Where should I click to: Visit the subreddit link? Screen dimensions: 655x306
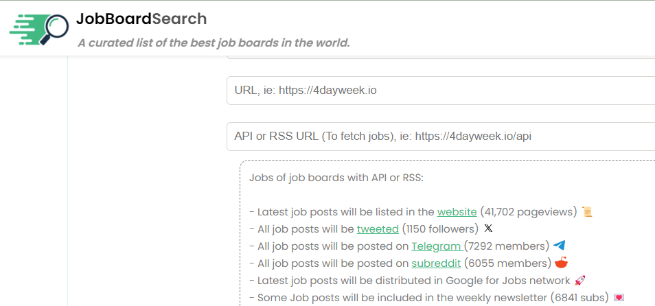click(436, 263)
